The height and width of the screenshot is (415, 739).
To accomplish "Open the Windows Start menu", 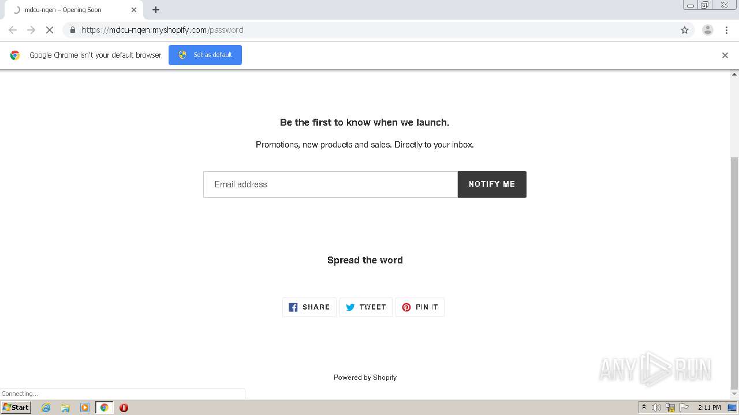I will [x=16, y=407].
